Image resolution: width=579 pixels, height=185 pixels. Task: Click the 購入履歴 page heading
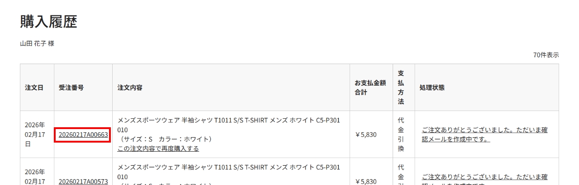(x=48, y=22)
